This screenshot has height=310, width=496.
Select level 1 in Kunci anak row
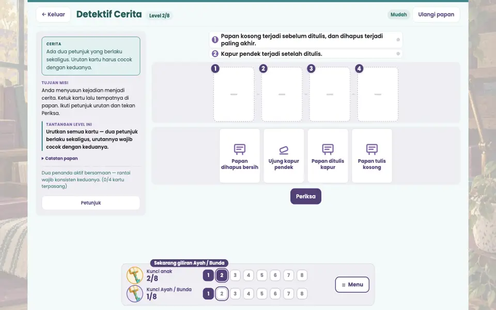(208, 275)
